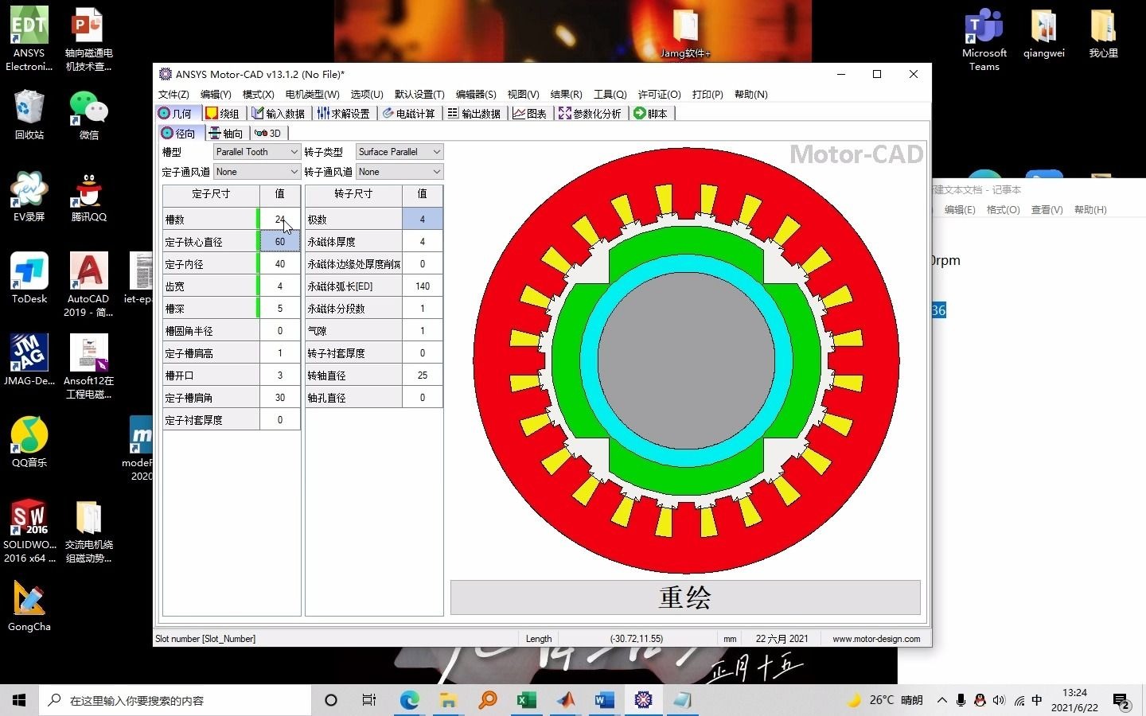Open the GongCha desktop icon
The height and width of the screenshot is (716, 1146).
[29, 605]
